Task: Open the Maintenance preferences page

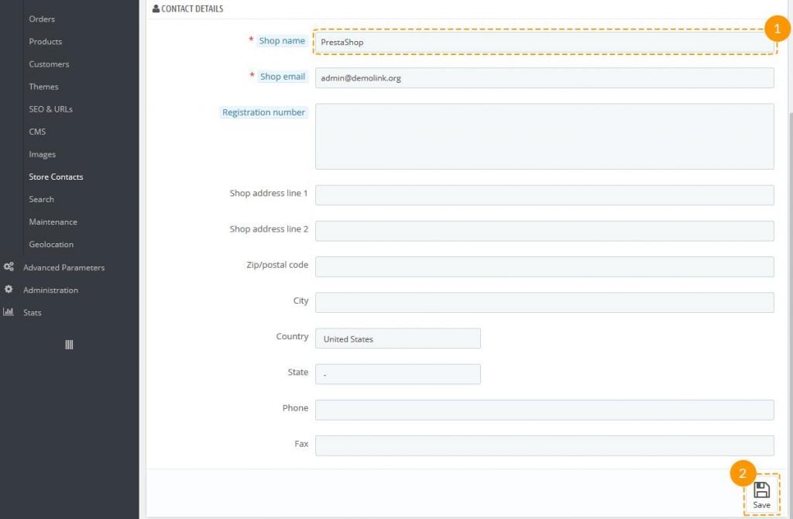Action: tap(53, 222)
